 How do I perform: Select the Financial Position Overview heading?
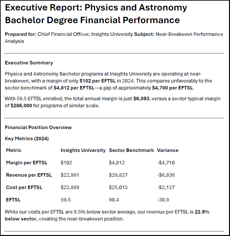(38, 128)
